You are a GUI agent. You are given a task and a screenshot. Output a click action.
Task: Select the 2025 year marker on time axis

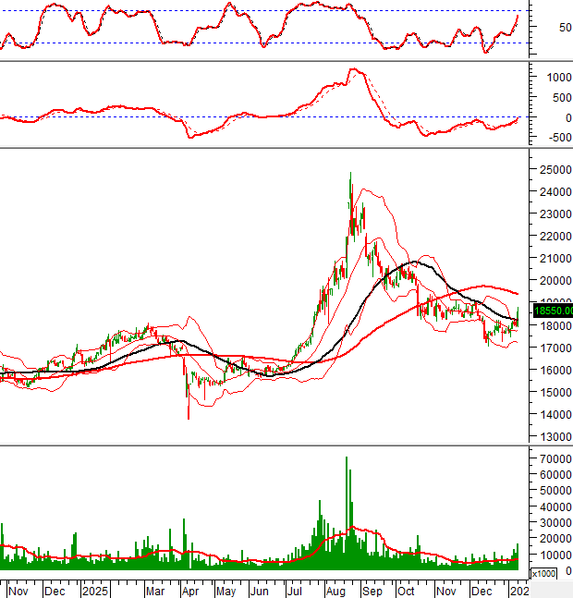click(x=94, y=589)
